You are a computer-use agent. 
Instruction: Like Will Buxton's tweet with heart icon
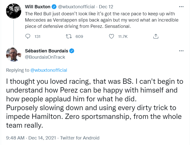111,37
